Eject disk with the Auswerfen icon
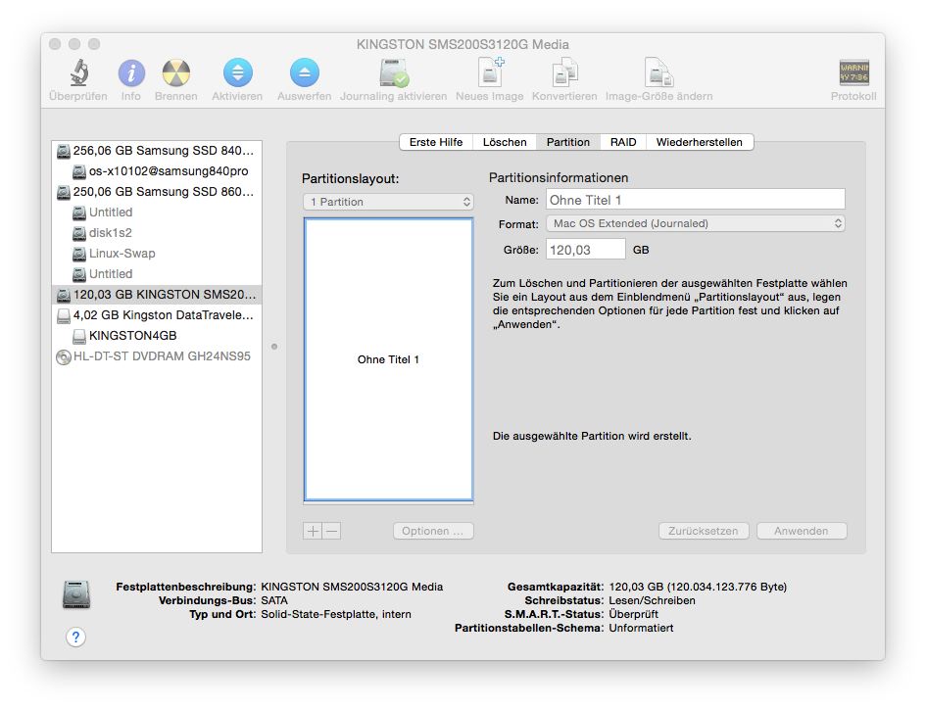This screenshot has width=926, height=709. [x=304, y=73]
